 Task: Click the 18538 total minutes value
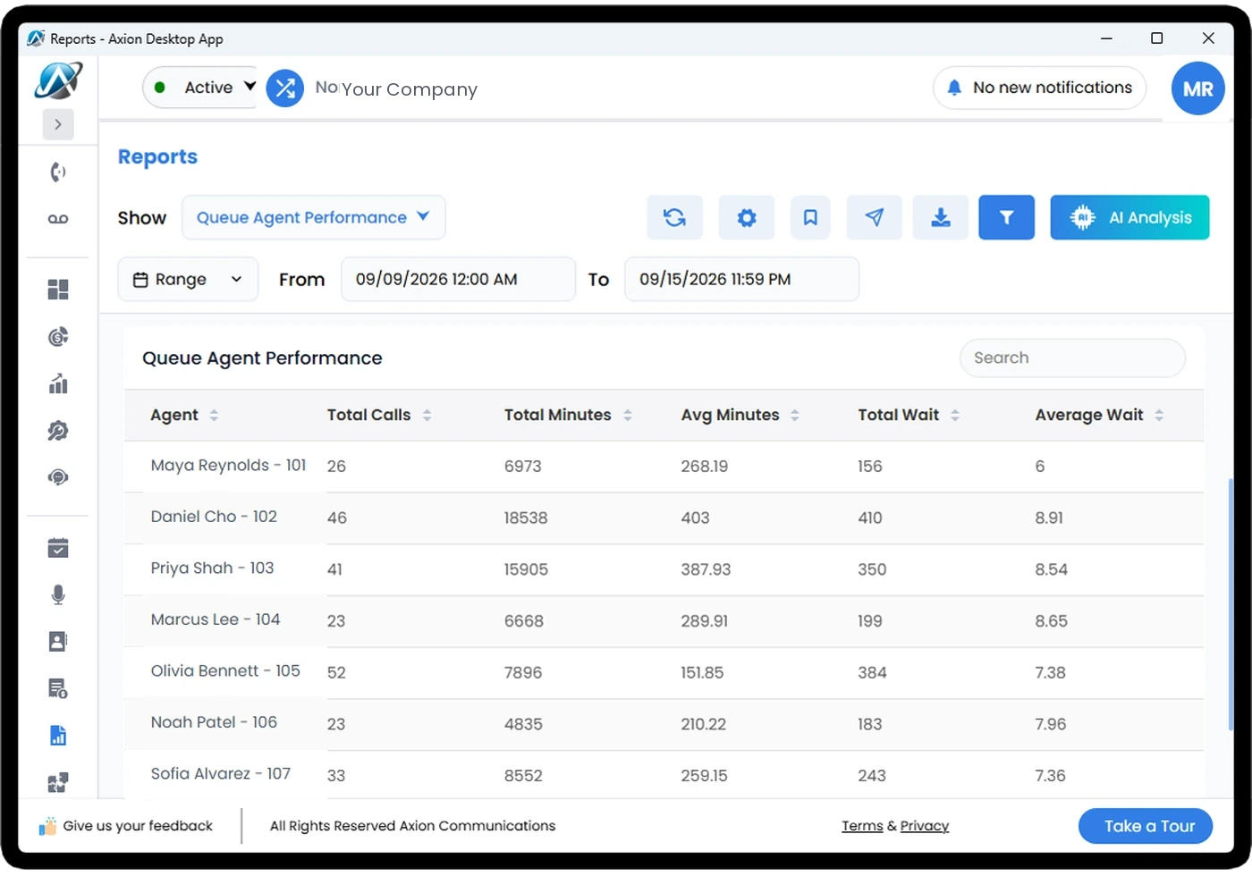526,518
